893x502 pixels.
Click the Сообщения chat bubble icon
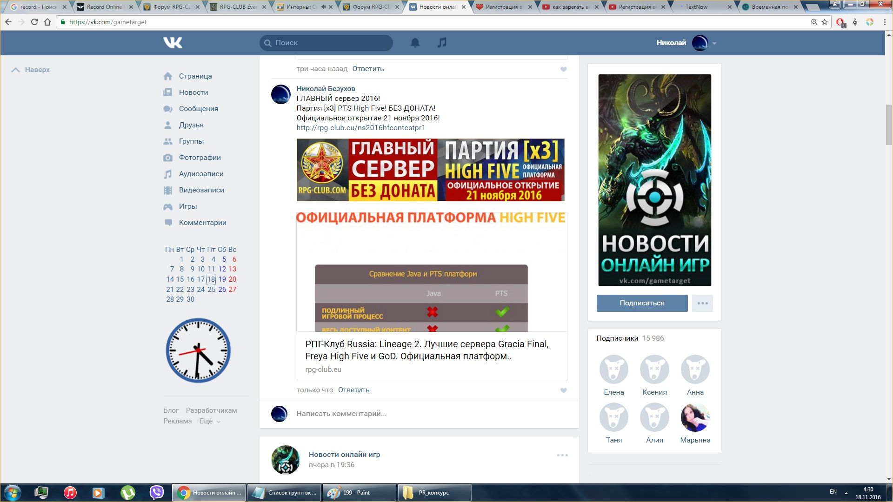point(168,109)
